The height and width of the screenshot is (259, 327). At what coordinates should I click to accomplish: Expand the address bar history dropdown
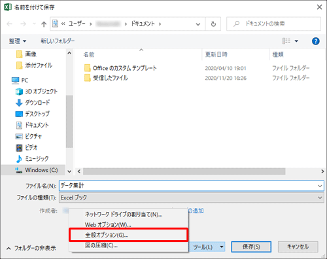[198, 24]
